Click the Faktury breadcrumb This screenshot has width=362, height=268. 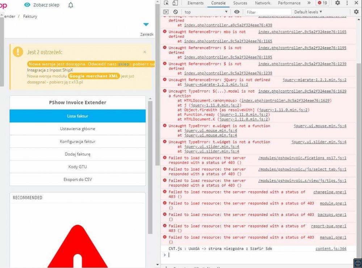pyautogui.click(x=30, y=16)
